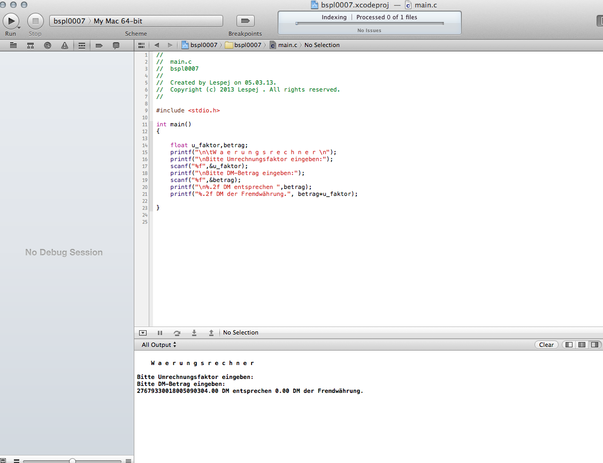Screen dimensions: 603x463
Task: Clear the console output
Action: (546, 345)
